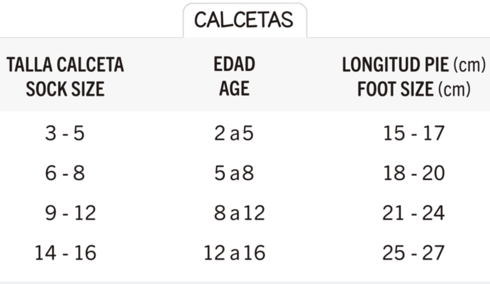Select sock size 14 - 16 cell

click(66, 253)
